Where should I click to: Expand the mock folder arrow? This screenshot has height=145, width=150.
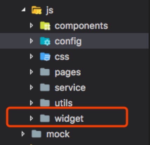(23, 134)
